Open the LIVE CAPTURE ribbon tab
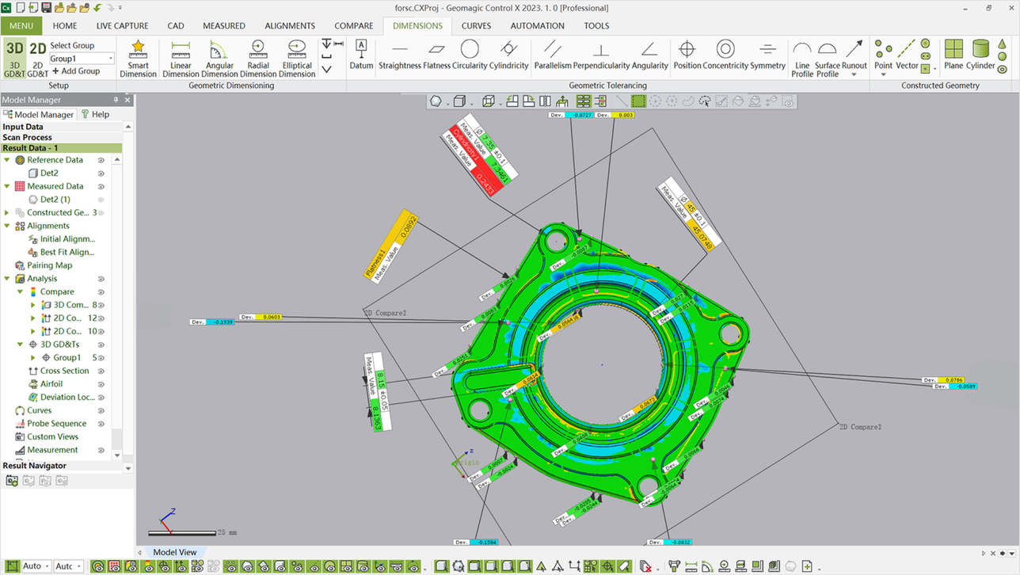 [x=122, y=25]
